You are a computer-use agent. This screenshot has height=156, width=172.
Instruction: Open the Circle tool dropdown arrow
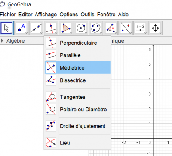tap(86, 33)
